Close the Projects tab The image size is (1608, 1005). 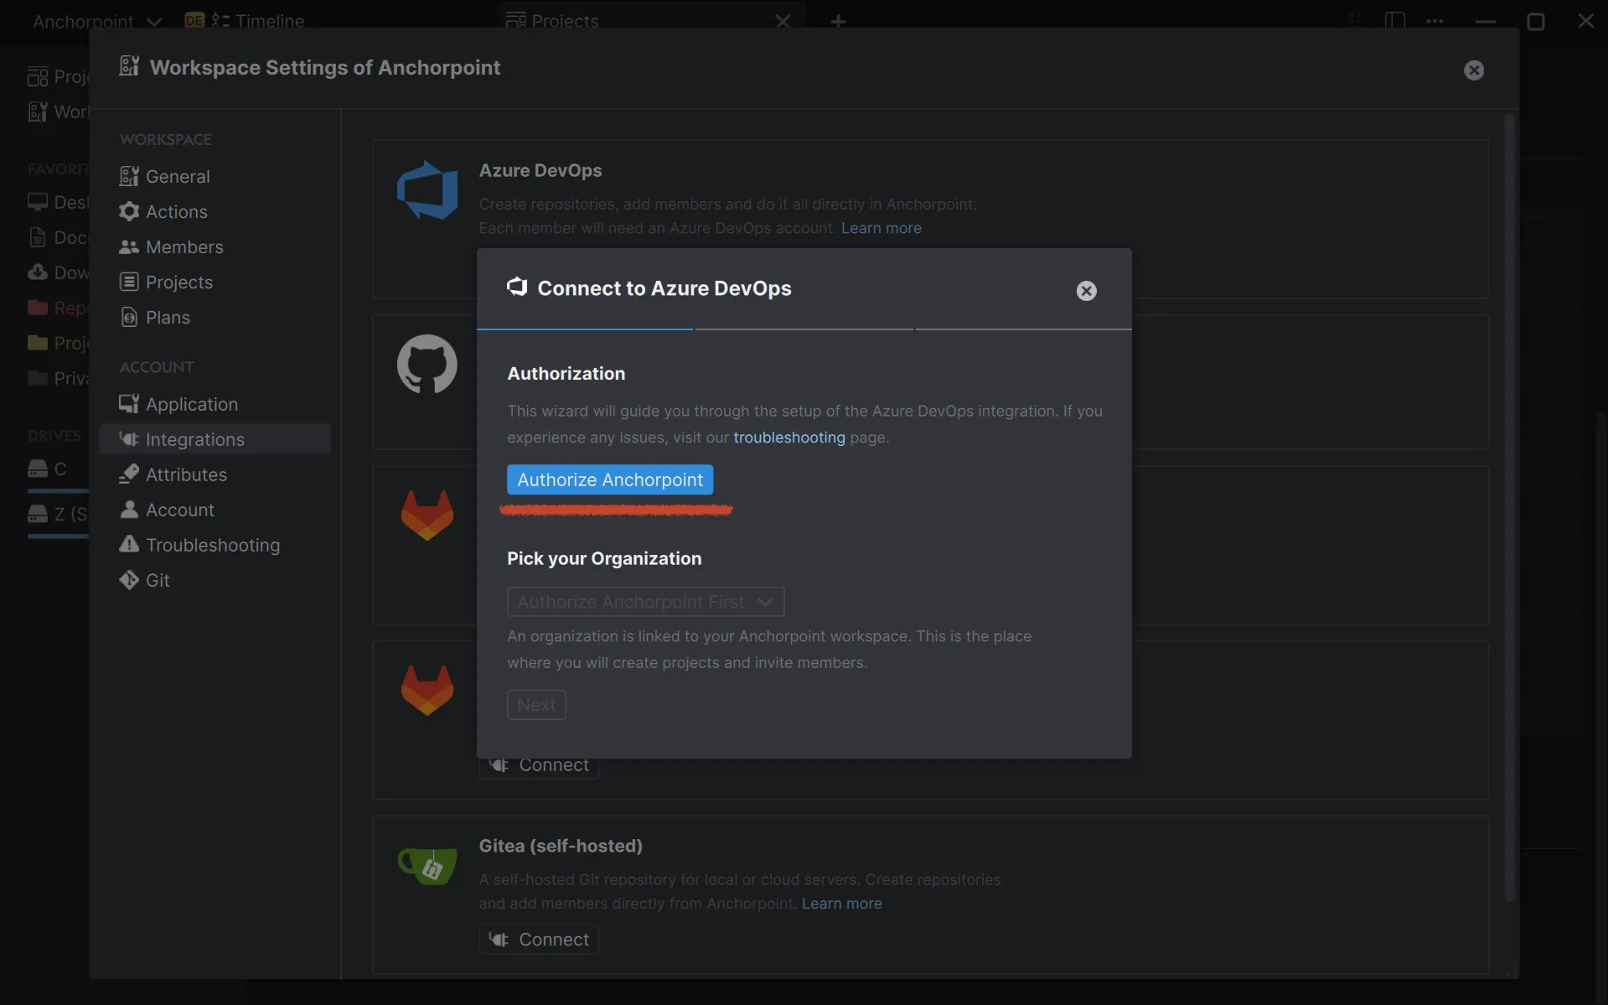(x=783, y=21)
